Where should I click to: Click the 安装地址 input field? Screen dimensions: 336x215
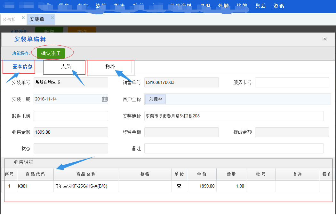tap(234, 116)
